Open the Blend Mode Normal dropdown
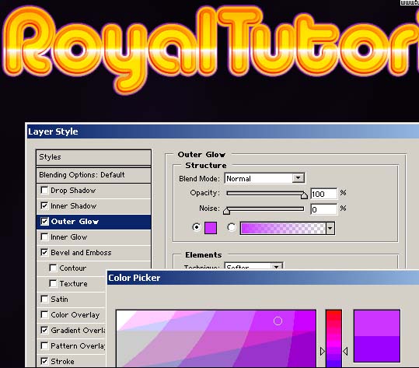Image resolution: width=419 pixels, height=368 pixels. [x=299, y=178]
